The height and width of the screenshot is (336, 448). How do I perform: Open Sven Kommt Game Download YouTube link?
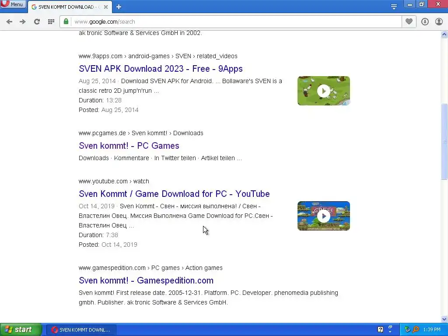(x=174, y=194)
